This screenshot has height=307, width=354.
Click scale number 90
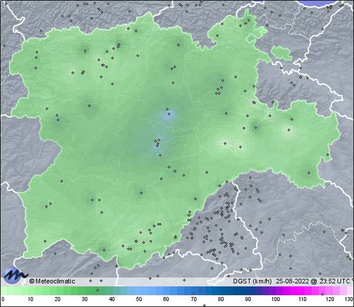(248, 299)
